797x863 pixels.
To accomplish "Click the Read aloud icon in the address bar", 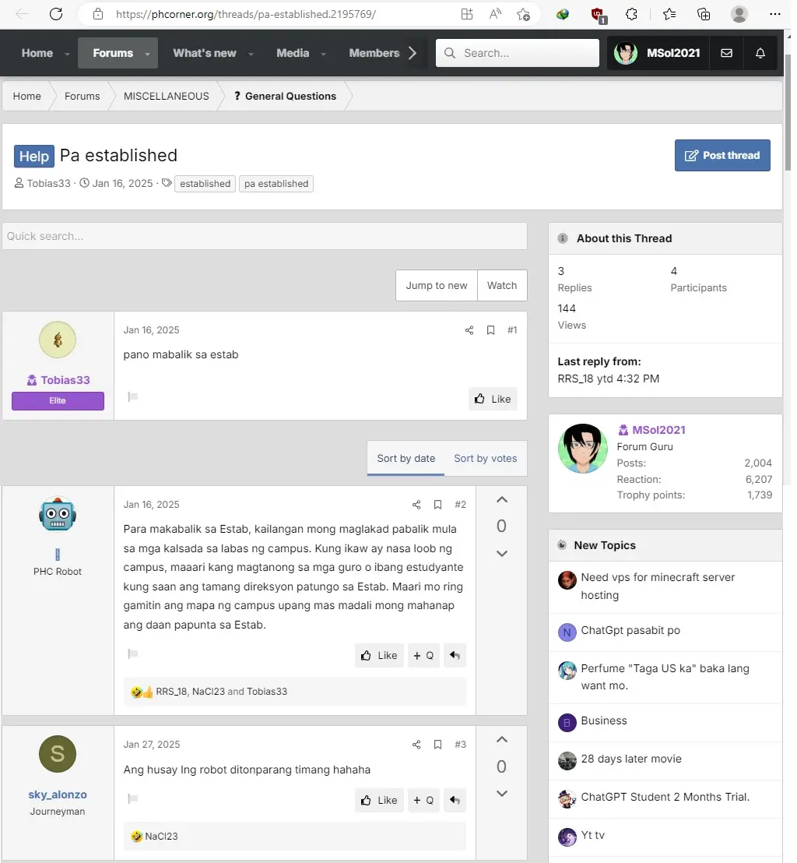I will pyautogui.click(x=495, y=14).
